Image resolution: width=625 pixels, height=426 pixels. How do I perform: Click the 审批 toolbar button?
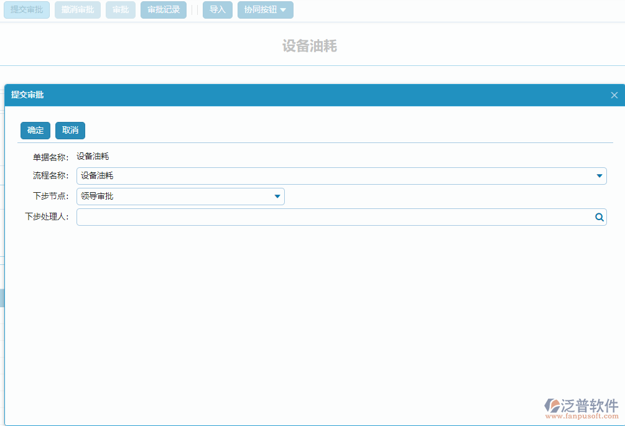click(x=120, y=10)
